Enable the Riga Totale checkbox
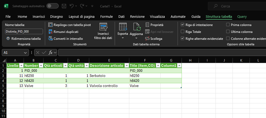266x118 pixels. point(182,32)
